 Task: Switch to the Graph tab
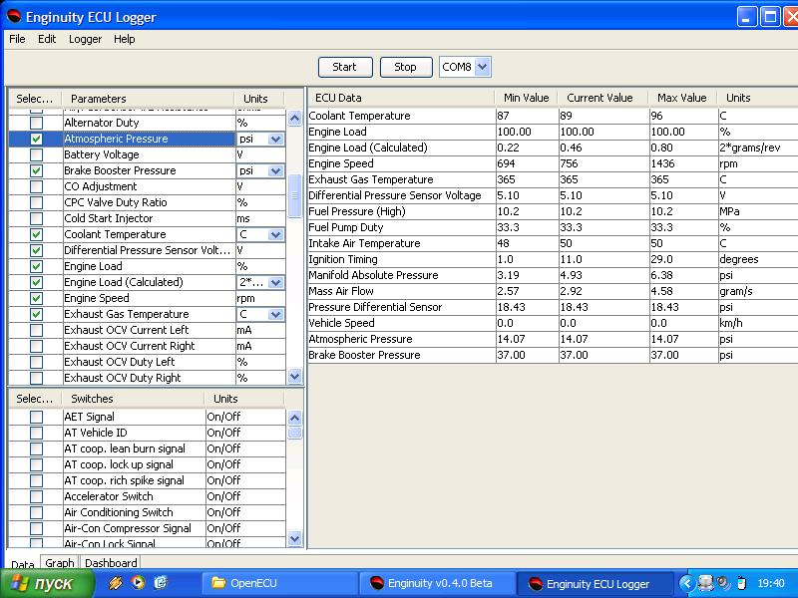tap(59, 563)
